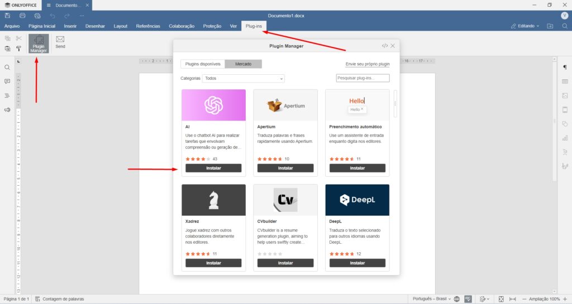Open the Proteção ribbon tab

212,26
